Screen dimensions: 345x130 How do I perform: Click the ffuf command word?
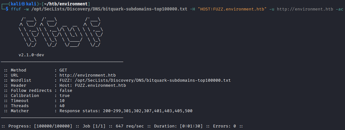(x=16, y=9)
